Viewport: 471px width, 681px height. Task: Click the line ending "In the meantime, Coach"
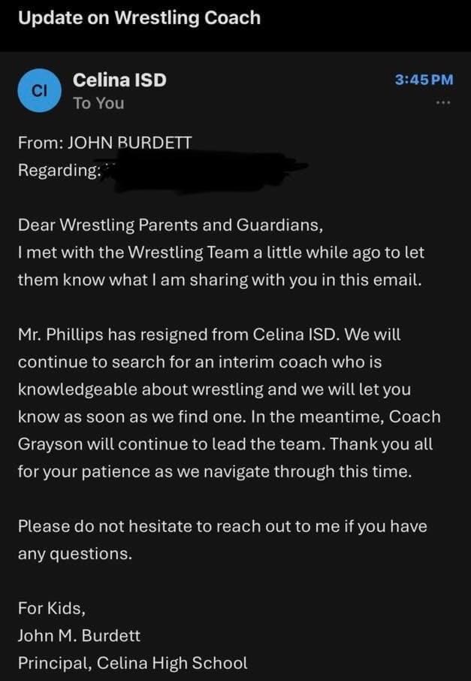coord(229,416)
